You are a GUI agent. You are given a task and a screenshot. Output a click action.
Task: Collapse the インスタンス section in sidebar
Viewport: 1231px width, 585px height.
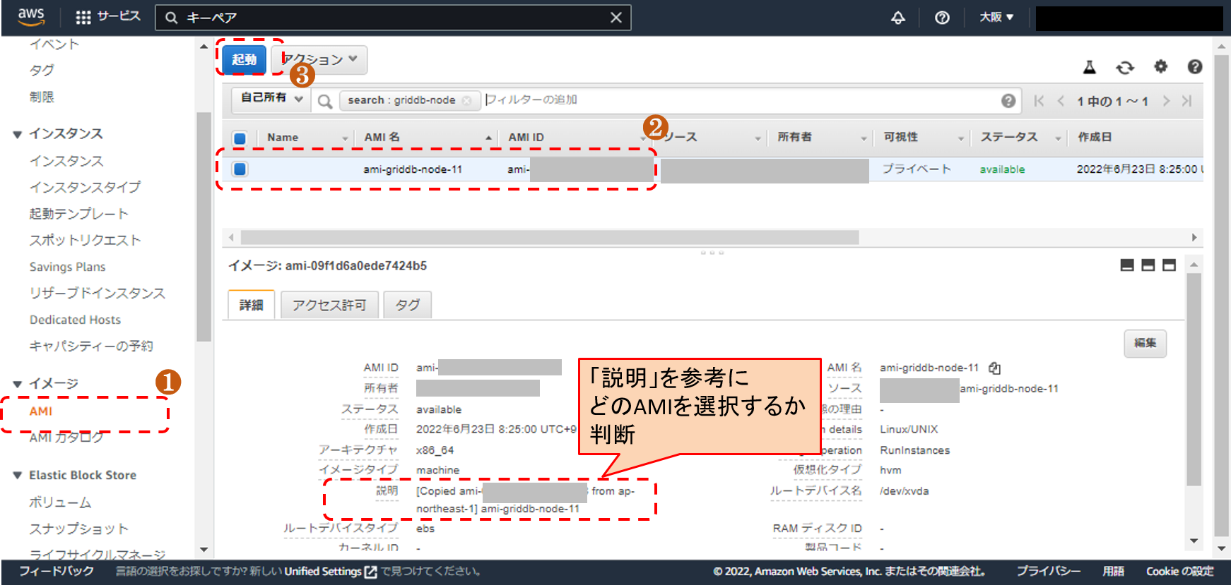(x=18, y=134)
